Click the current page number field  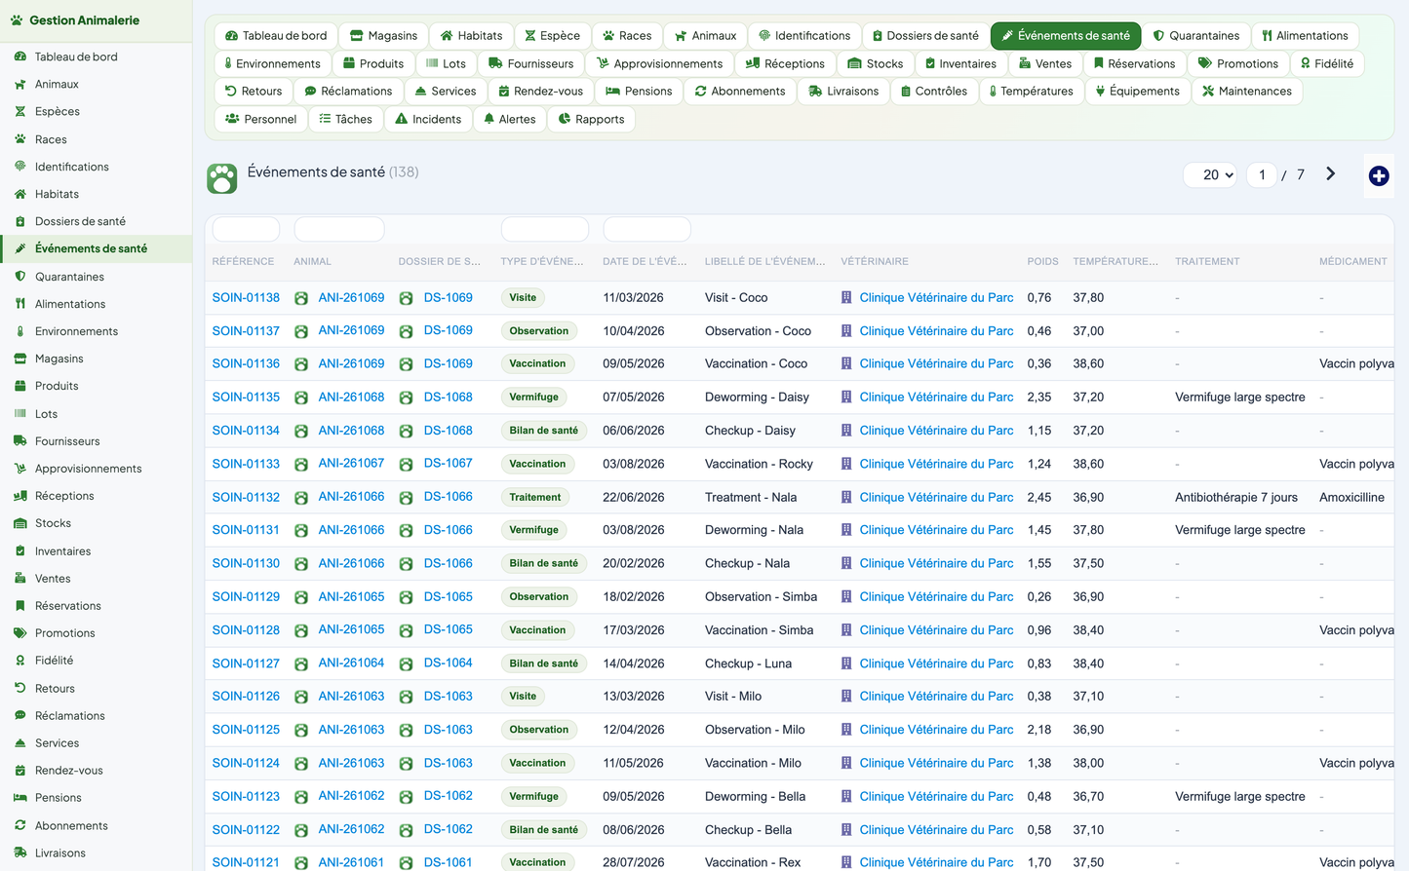coord(1262,175)
